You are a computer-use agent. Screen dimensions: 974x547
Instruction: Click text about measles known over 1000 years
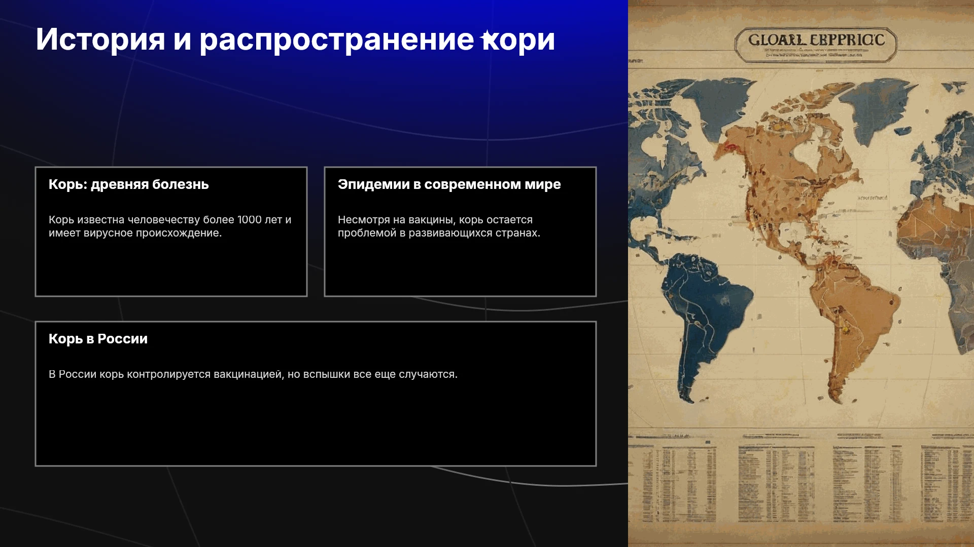[170, 226]
